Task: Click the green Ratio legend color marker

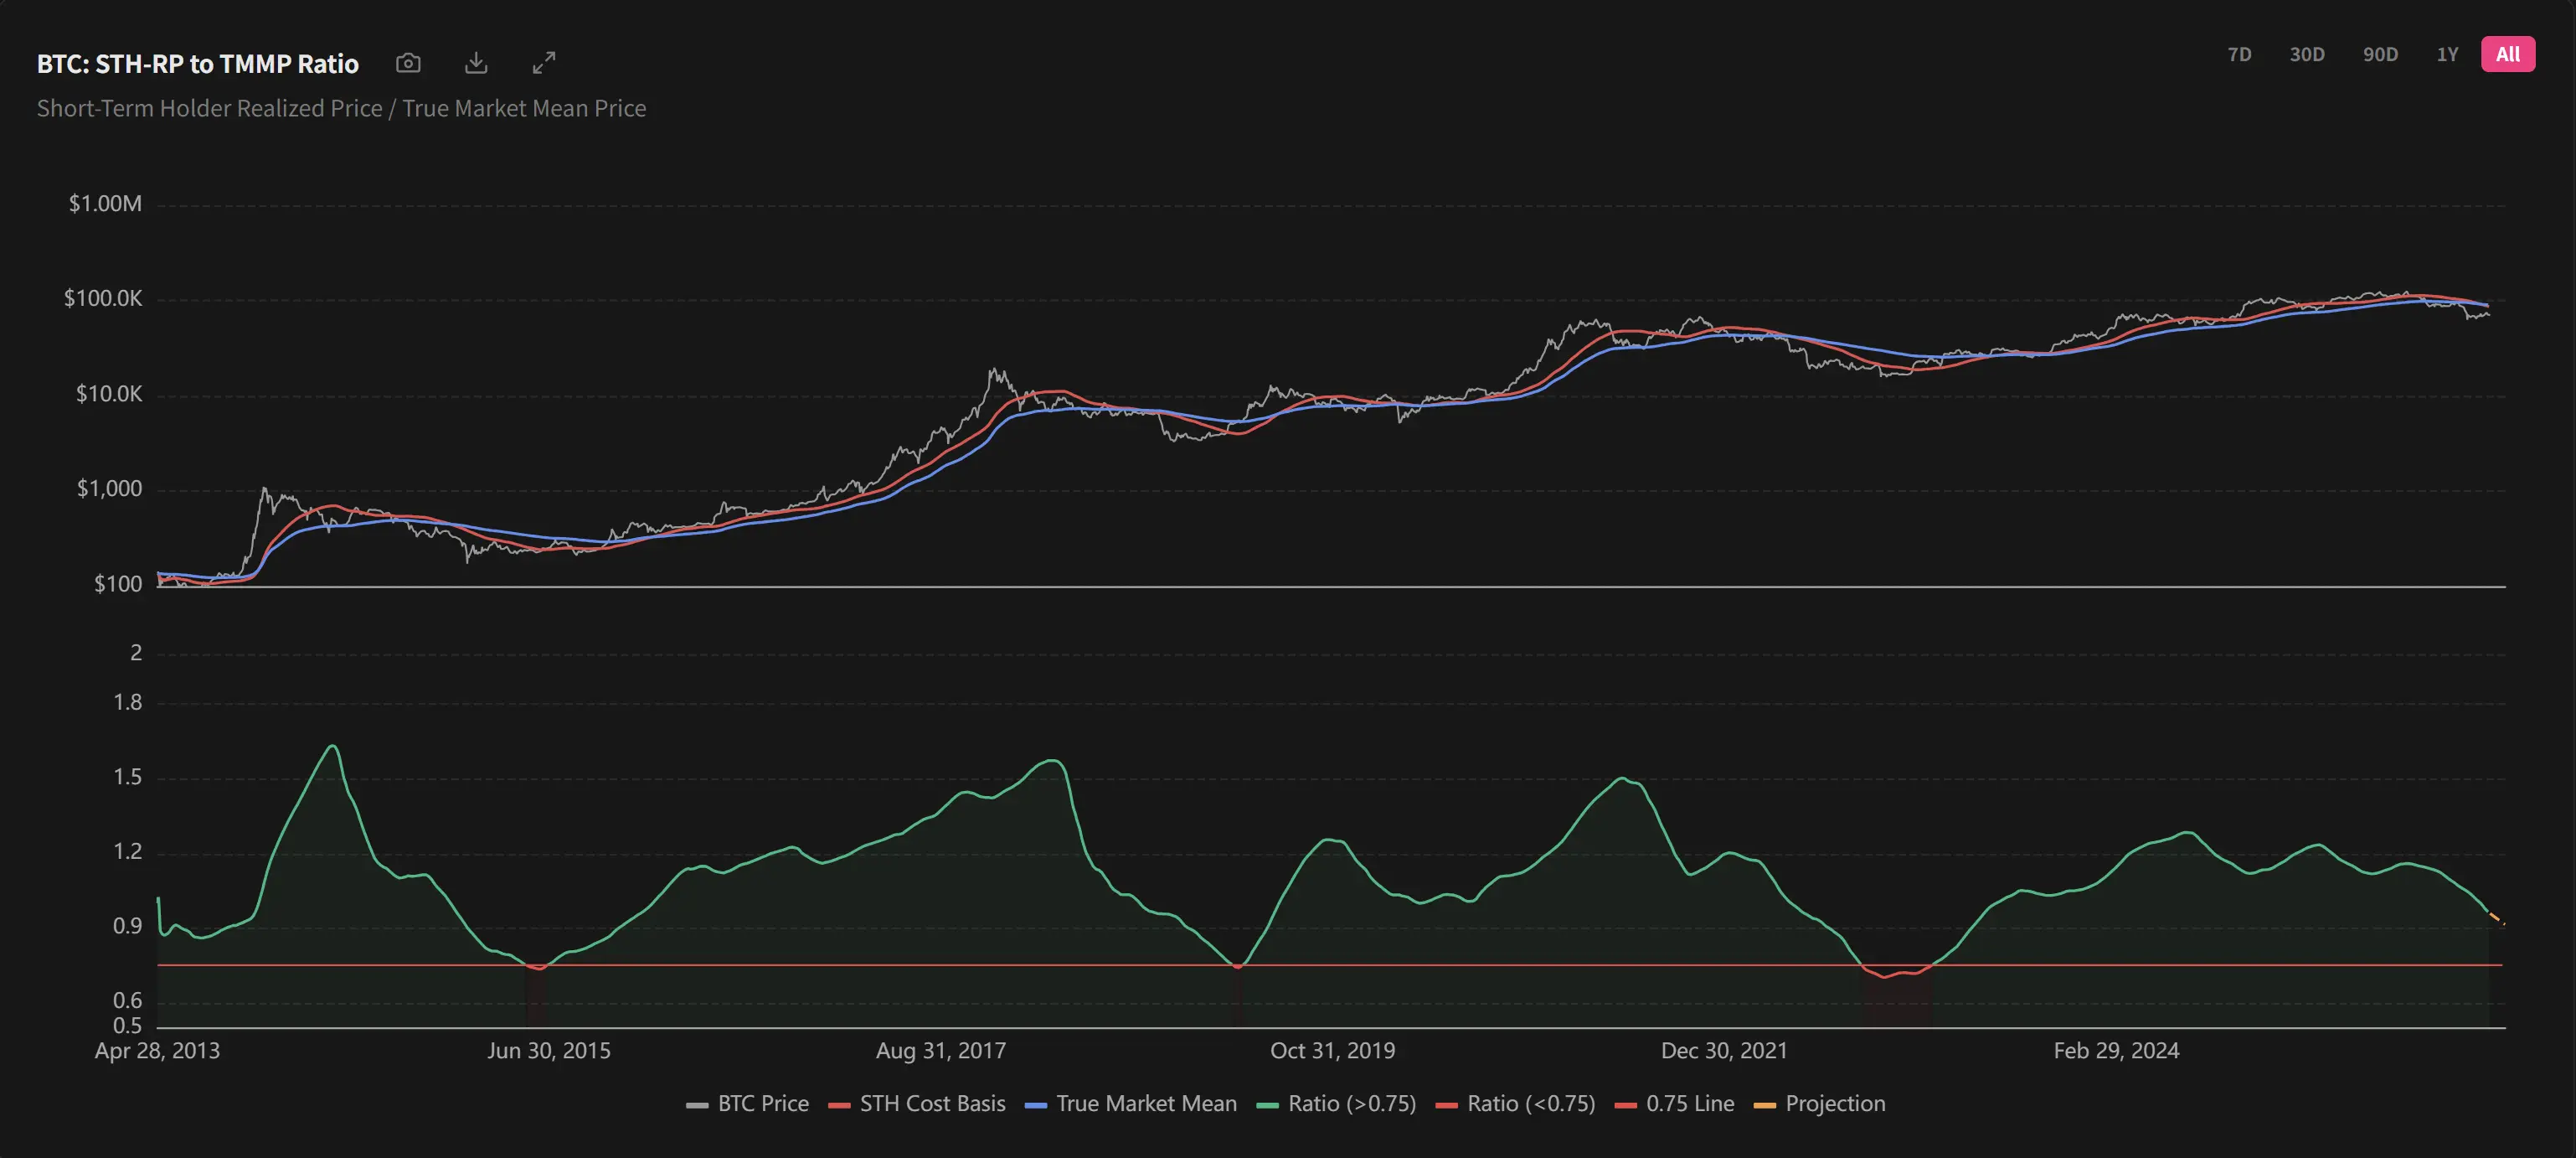Action: click(1268, 1105)
